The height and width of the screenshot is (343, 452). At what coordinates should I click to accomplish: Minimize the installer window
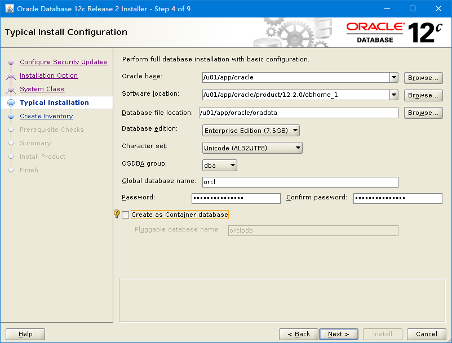[x=387, y=8]
